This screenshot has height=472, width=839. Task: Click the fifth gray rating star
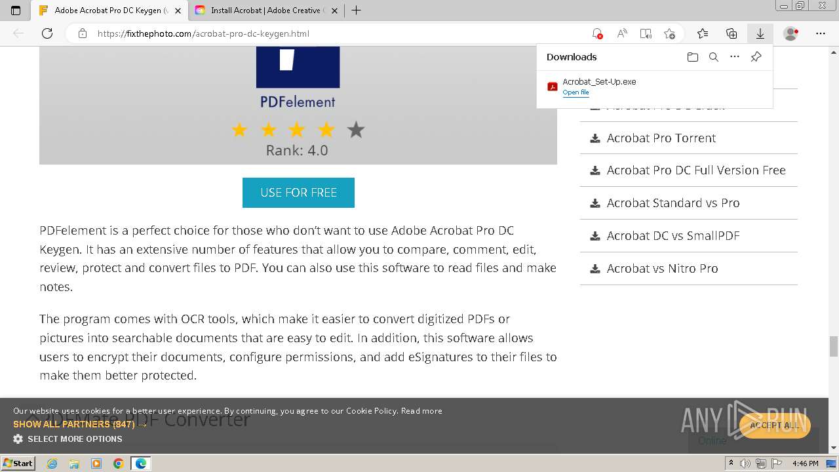pos(356,130)
